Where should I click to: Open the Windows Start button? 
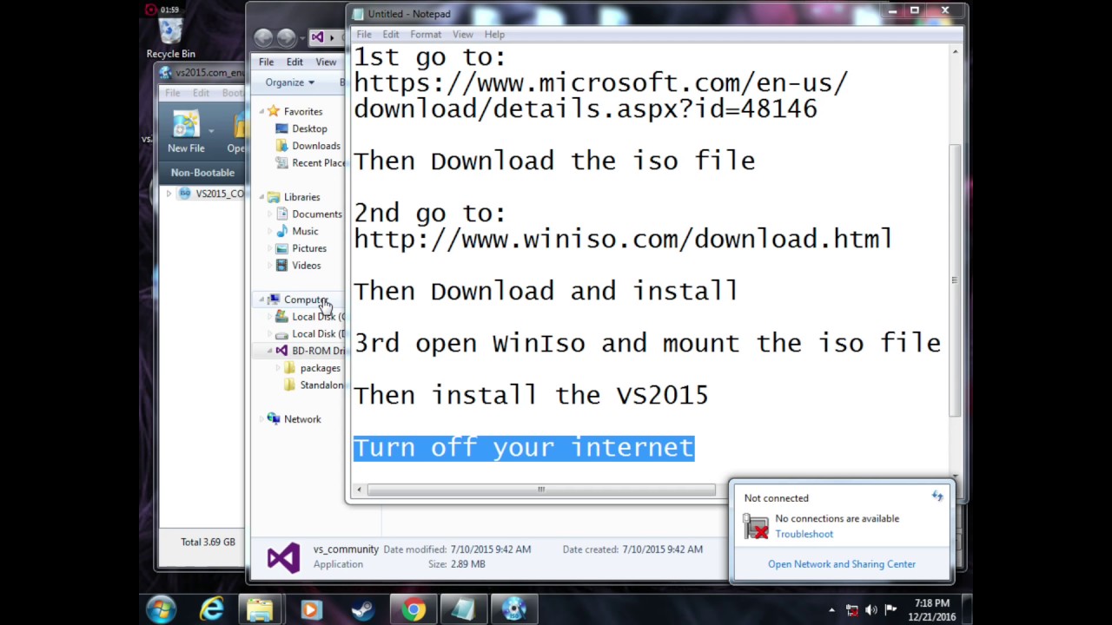pos(162,609)
